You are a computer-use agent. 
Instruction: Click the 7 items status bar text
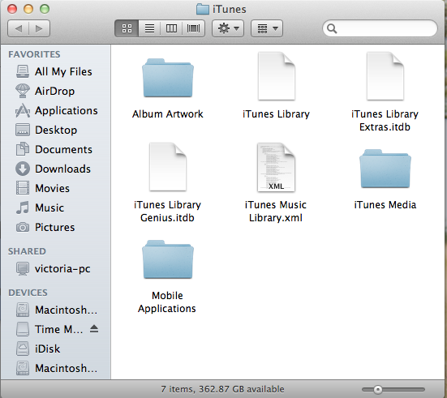point(222,389)
